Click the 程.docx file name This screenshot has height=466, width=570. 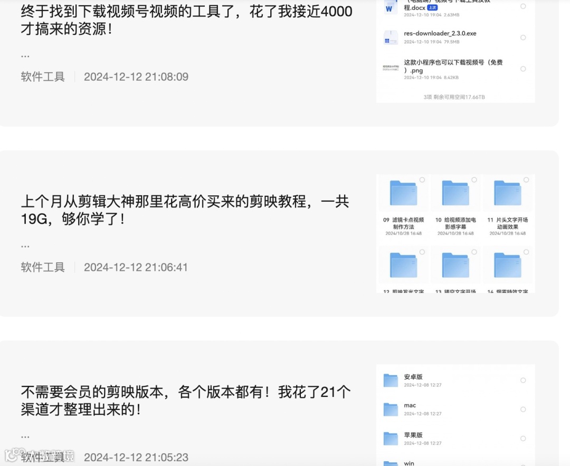coord(414,7)
